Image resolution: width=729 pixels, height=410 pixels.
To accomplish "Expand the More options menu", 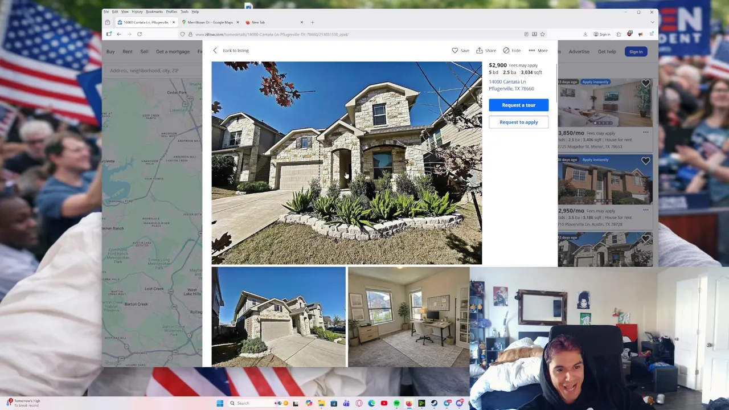I will coord(538,51).
